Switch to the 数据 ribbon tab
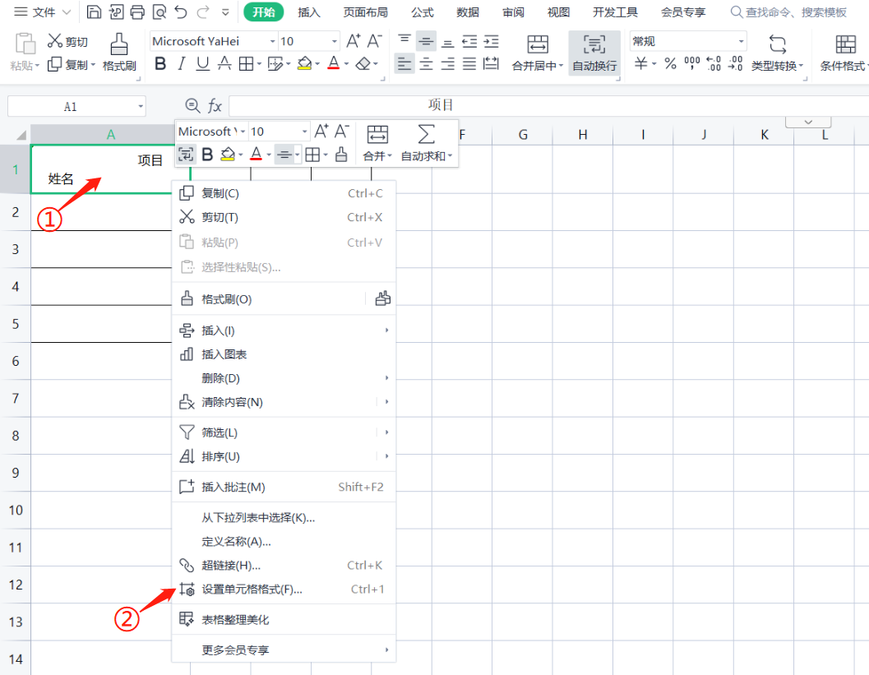 [467, 12]
